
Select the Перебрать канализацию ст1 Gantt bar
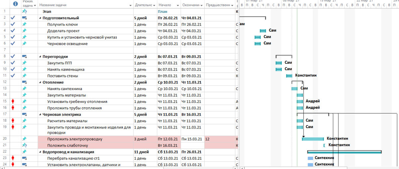pyautogui.click(x=310, y=158)
